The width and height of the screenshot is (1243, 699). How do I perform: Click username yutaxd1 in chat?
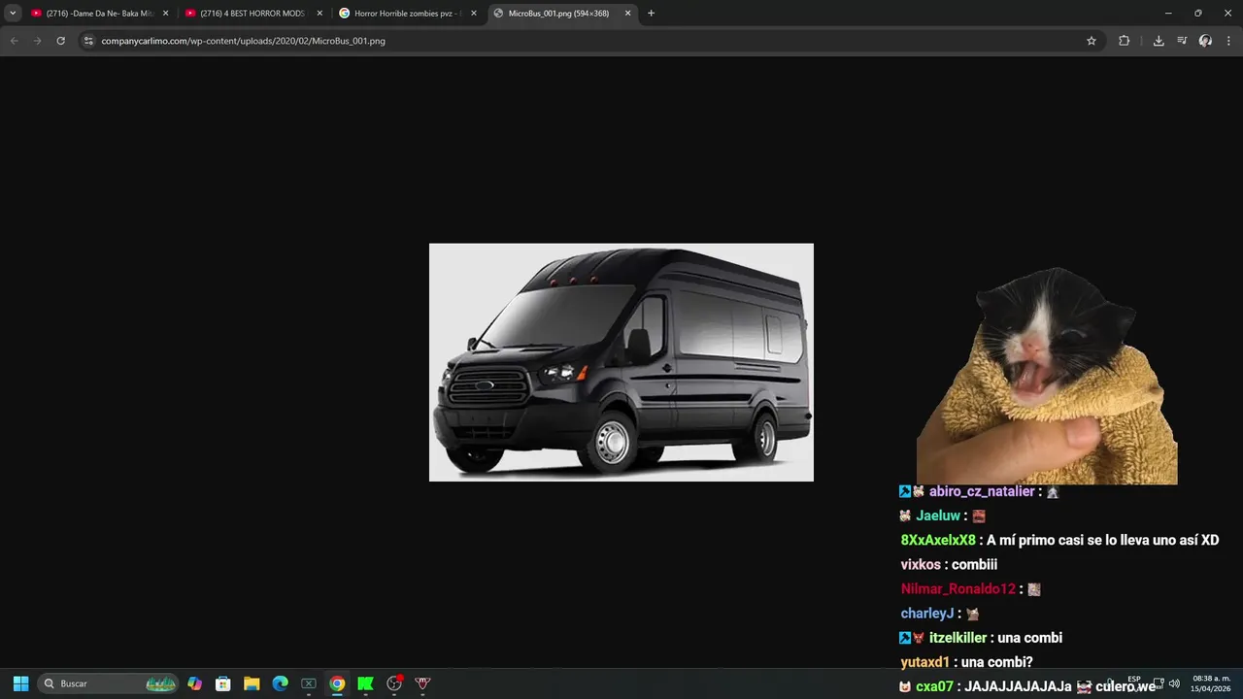[x=924, y=662]
